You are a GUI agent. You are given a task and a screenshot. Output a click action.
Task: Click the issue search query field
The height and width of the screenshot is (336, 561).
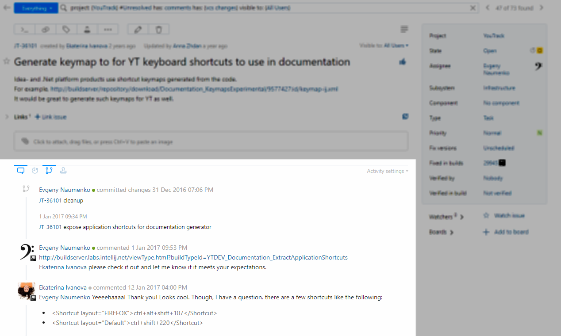point(265,8)
